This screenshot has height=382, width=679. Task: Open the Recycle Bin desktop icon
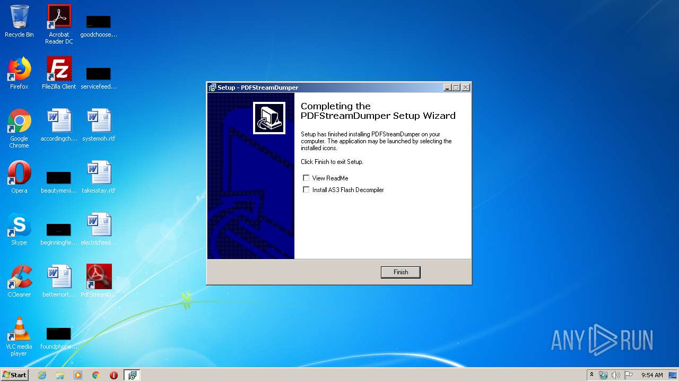click(19, 22)
